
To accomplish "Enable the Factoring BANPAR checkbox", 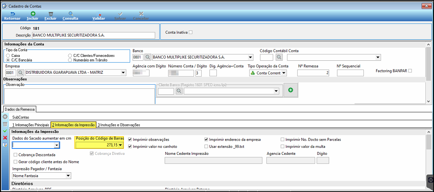I will (410, 71).
